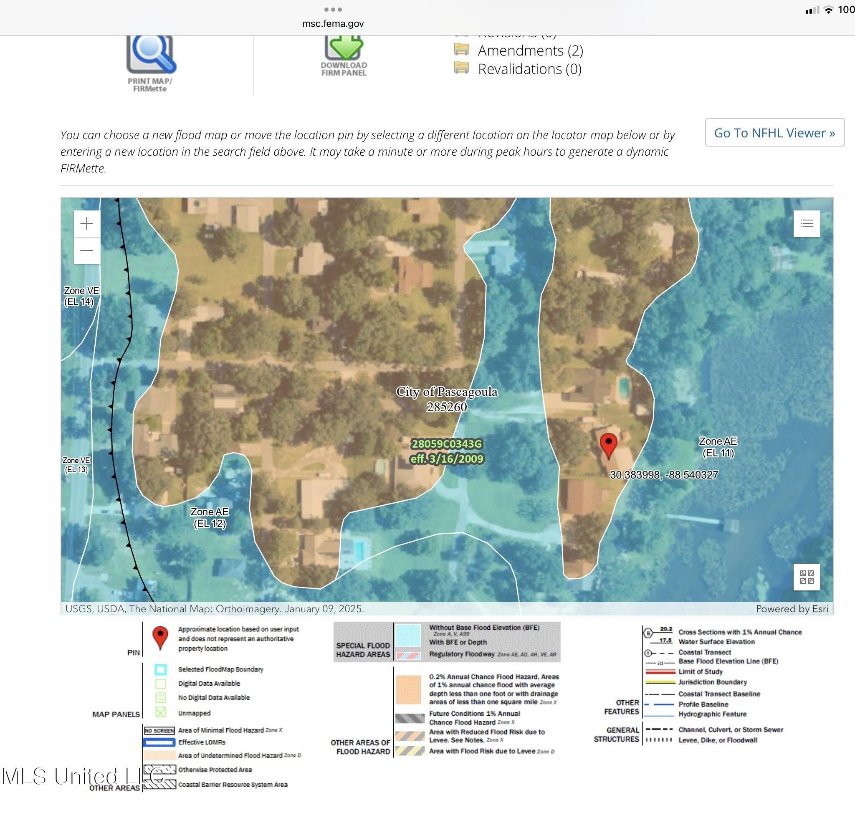Click the orange 0.2% Annual Chance legend swatch

(x=408, y=689)
